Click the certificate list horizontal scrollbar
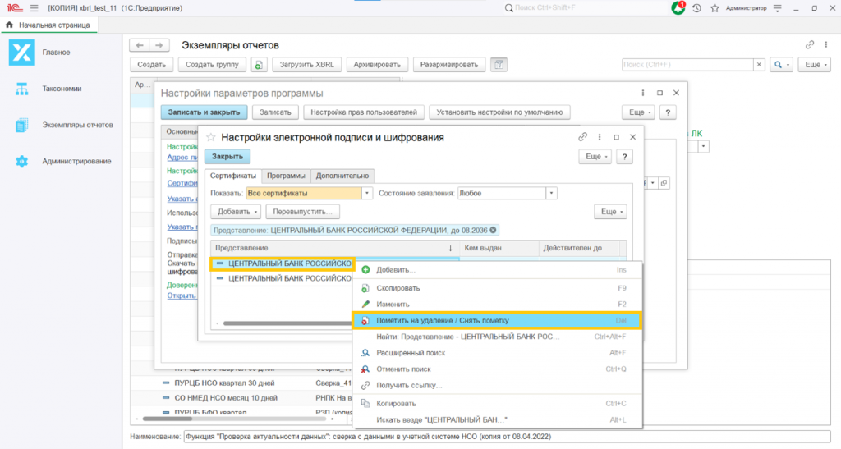 tap(287, 323)
